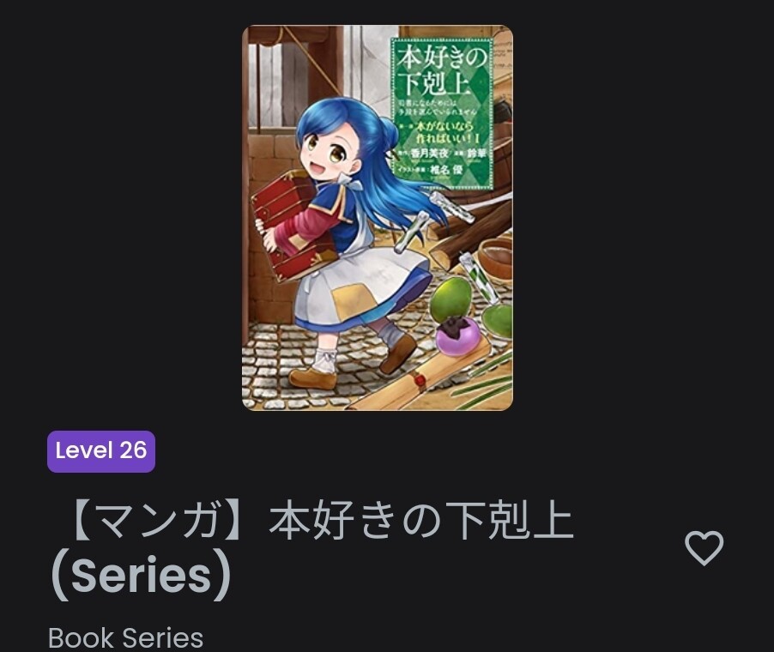
Task: Select the Book Series label
Action: click(x=126, y=637)
